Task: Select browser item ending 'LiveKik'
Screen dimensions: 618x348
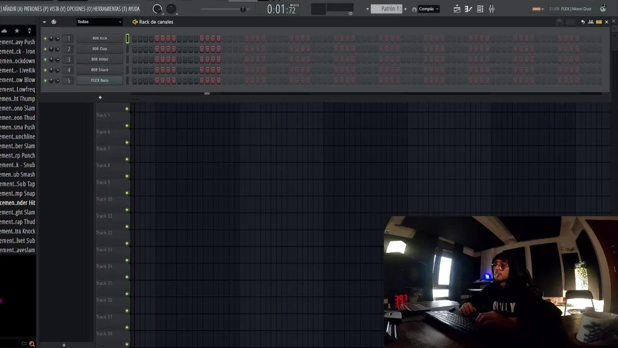Action: [18, 71]
